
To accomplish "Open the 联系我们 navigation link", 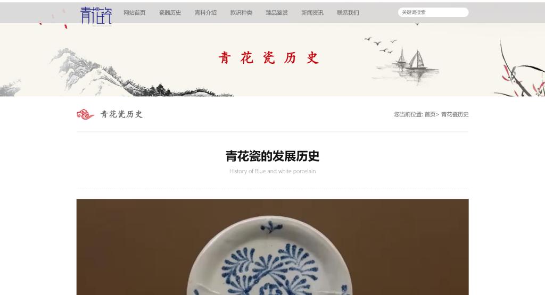I will click(x=348, y=13).
